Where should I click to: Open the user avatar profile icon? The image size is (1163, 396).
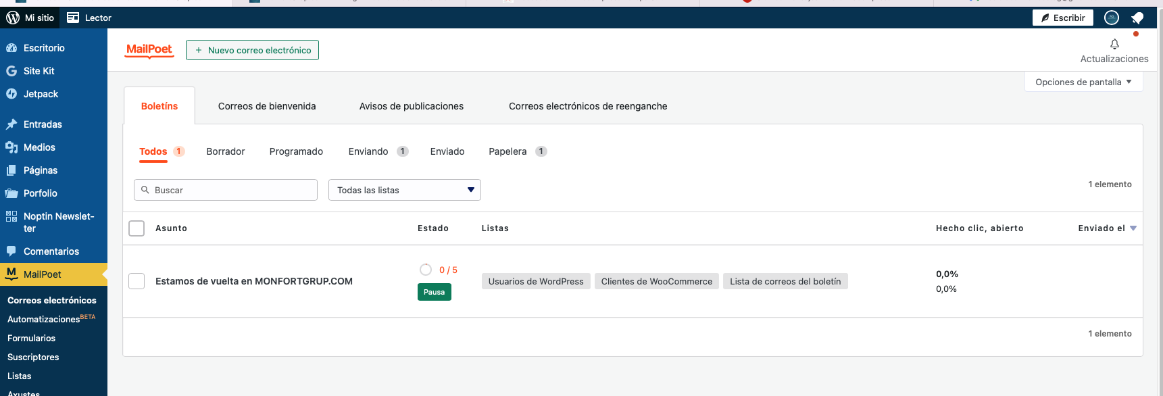click(x=1112, y=18)
